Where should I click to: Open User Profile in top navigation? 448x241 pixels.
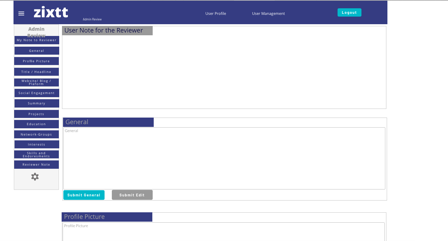[x=216, y=13]
